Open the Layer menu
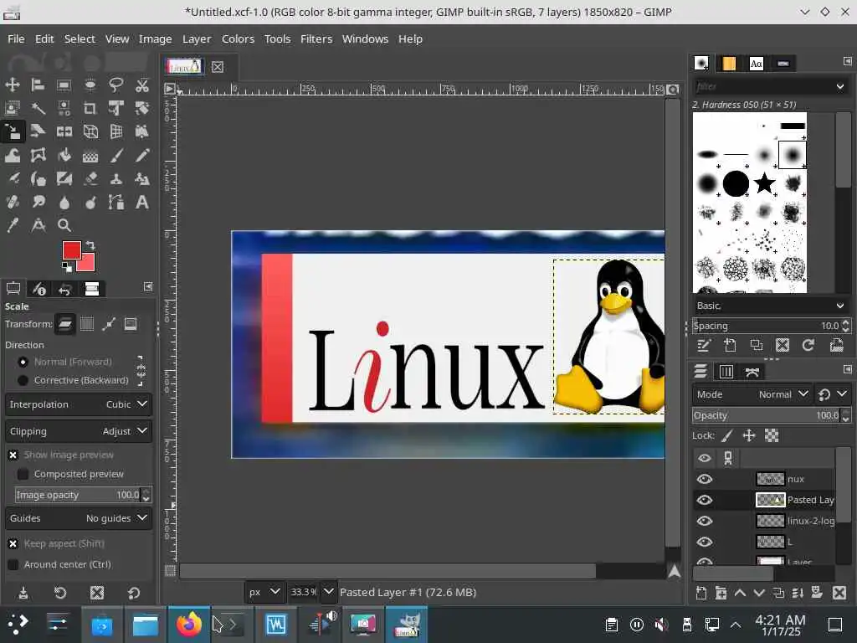This screenshot has height=643, width=857. (197, 39)
